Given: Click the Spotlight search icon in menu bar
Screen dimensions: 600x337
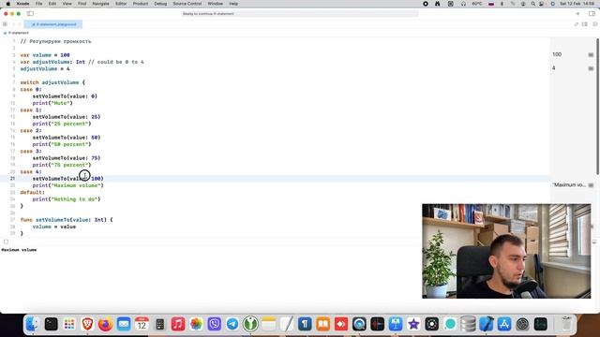Looking at the screenshot, I should [x=533, y=4].
